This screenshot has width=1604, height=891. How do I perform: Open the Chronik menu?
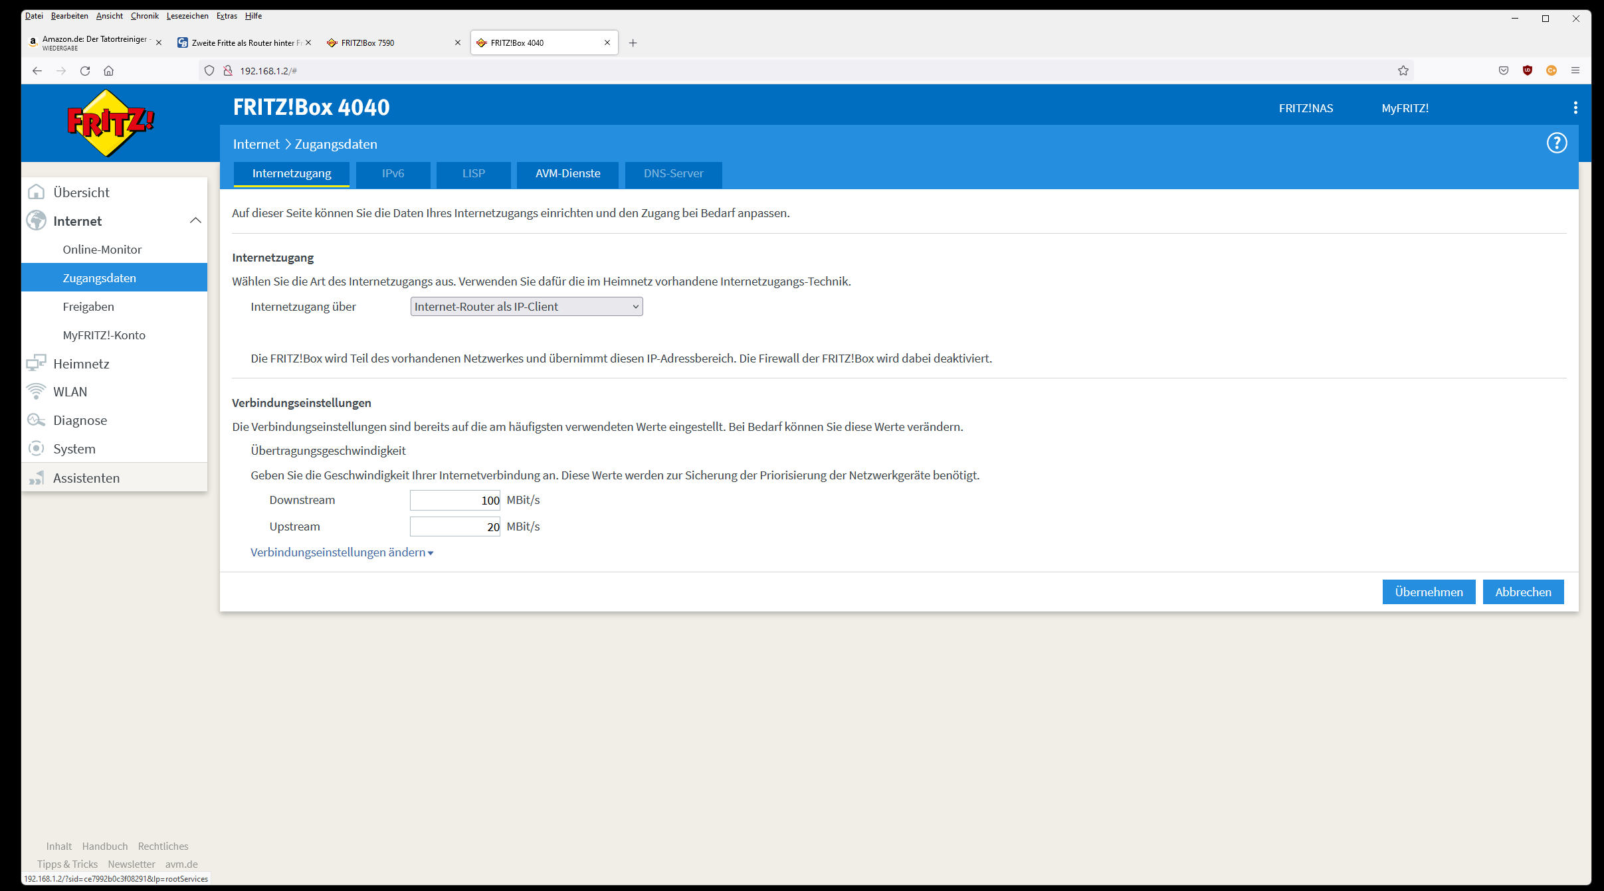145,16
